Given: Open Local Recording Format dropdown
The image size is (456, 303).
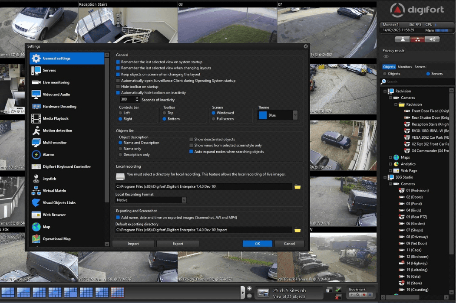Looking at the screenshot, I should coord(184,200).
